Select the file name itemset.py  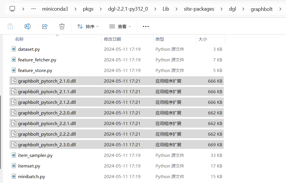pos(29,166)
